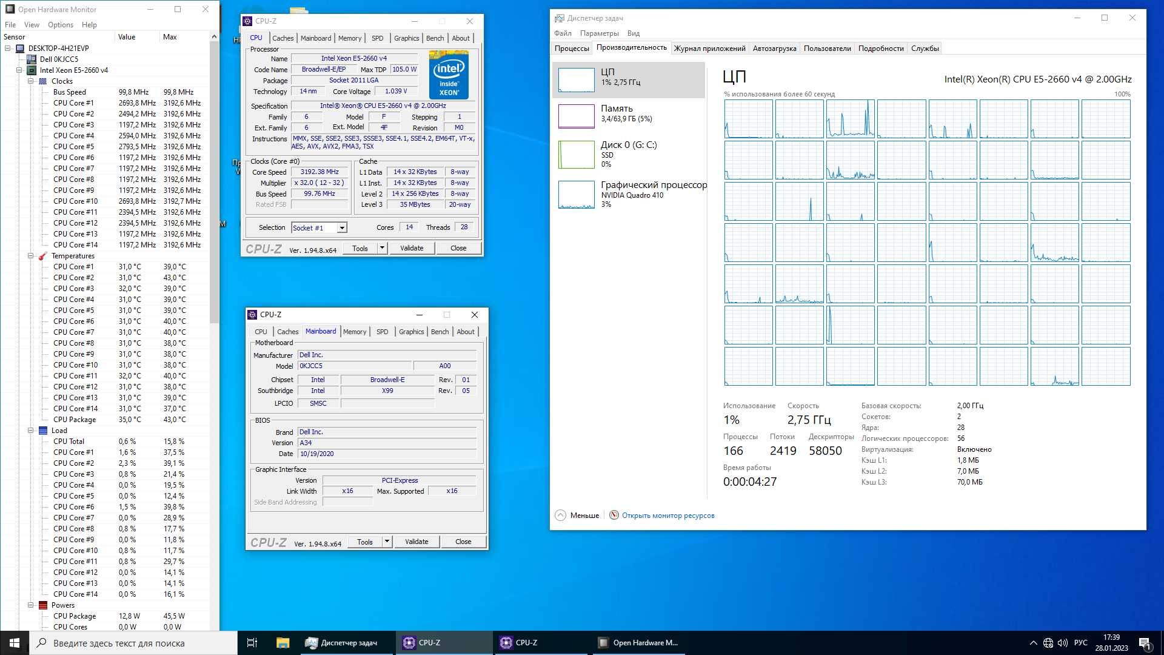Open the Параметры menu in Task Manager
Viewport: 1164px width, 655px height.
pyautogui.click(x=599, y=33)
